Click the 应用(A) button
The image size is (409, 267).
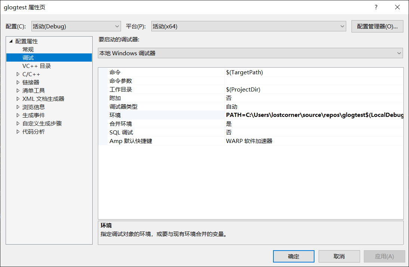pos(384,256)
